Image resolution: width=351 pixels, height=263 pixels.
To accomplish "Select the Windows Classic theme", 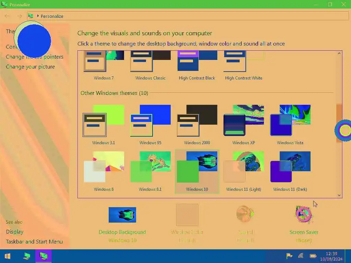I will point(150,66).
